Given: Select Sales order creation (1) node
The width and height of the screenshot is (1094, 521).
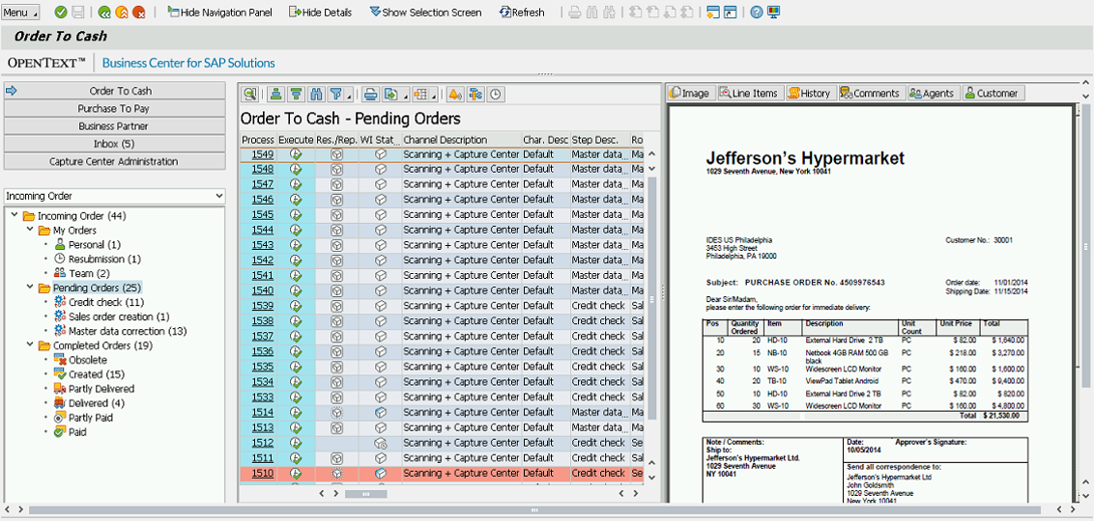Looking at the screenshot, I should coord(119,316).
